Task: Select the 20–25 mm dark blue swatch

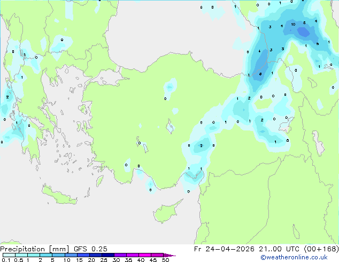Action: point(96,255)
